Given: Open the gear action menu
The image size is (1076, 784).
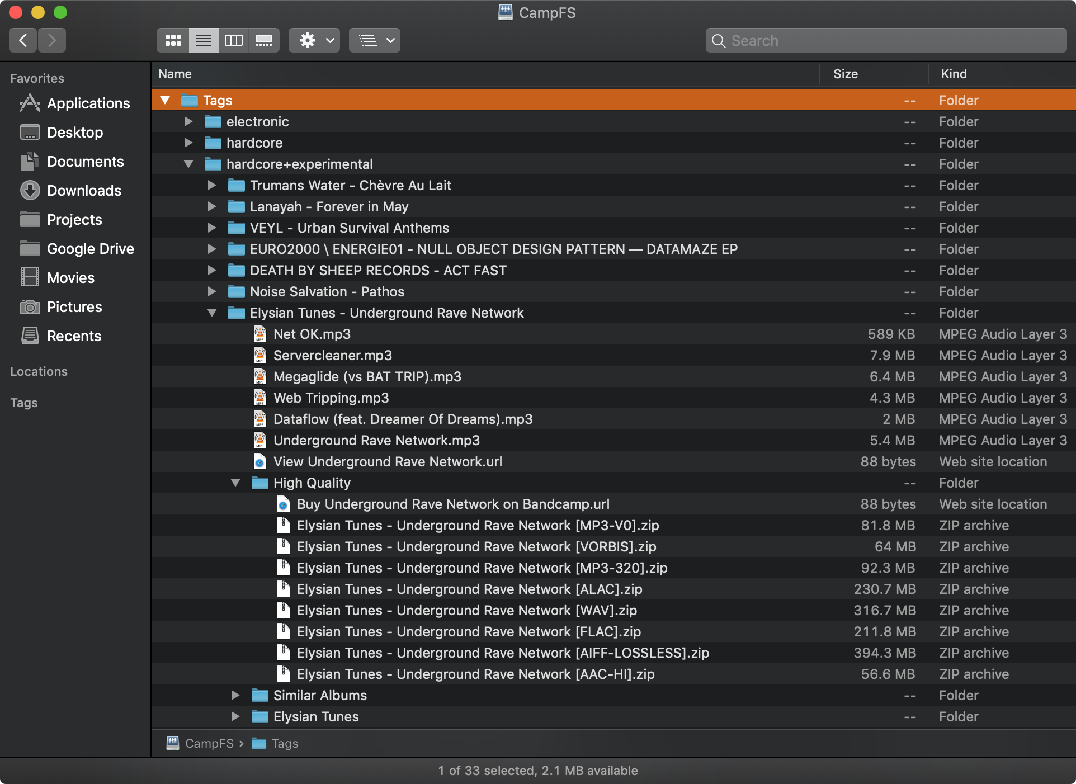Looking at the screenshot, I should (x=314, y=40).
